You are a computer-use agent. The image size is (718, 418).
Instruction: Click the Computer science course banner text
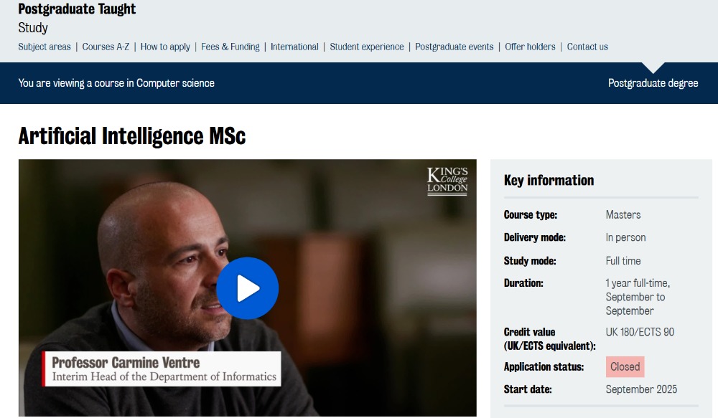[x=116, y=83]
